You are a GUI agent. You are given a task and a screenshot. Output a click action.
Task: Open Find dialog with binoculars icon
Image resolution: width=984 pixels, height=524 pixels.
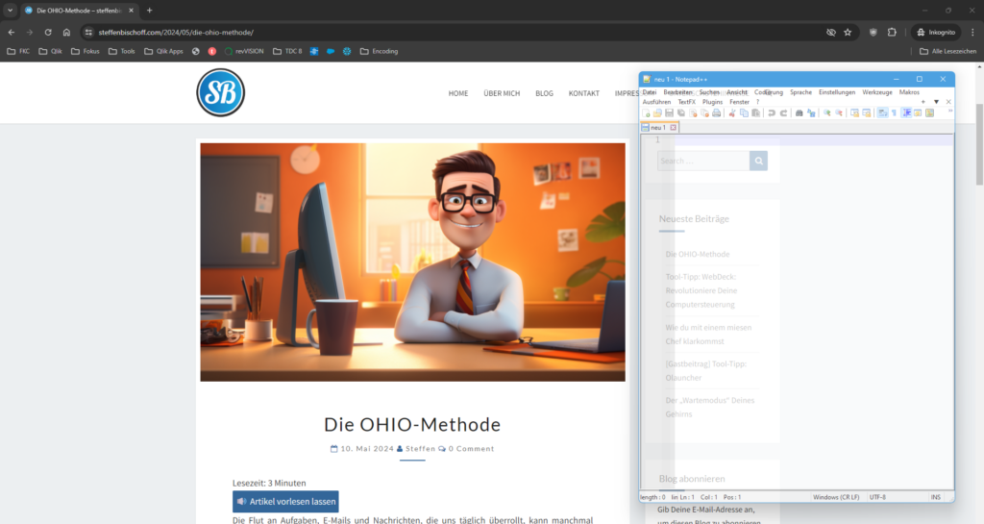pyautogui.click(x=799, y=112)
